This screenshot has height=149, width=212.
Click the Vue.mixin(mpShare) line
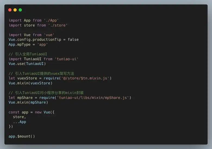(x=28, y=102)
